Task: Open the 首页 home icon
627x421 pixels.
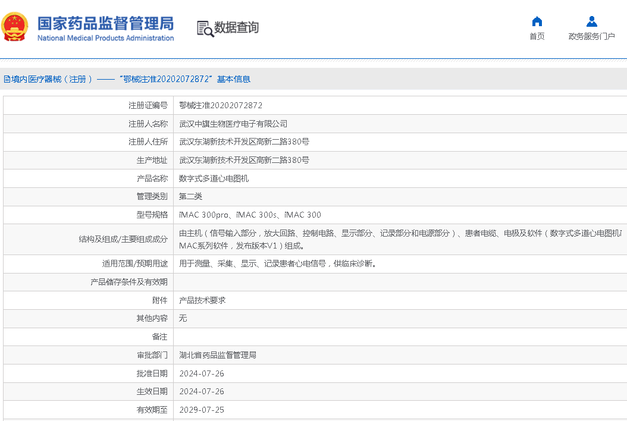Action: (537, 21)
